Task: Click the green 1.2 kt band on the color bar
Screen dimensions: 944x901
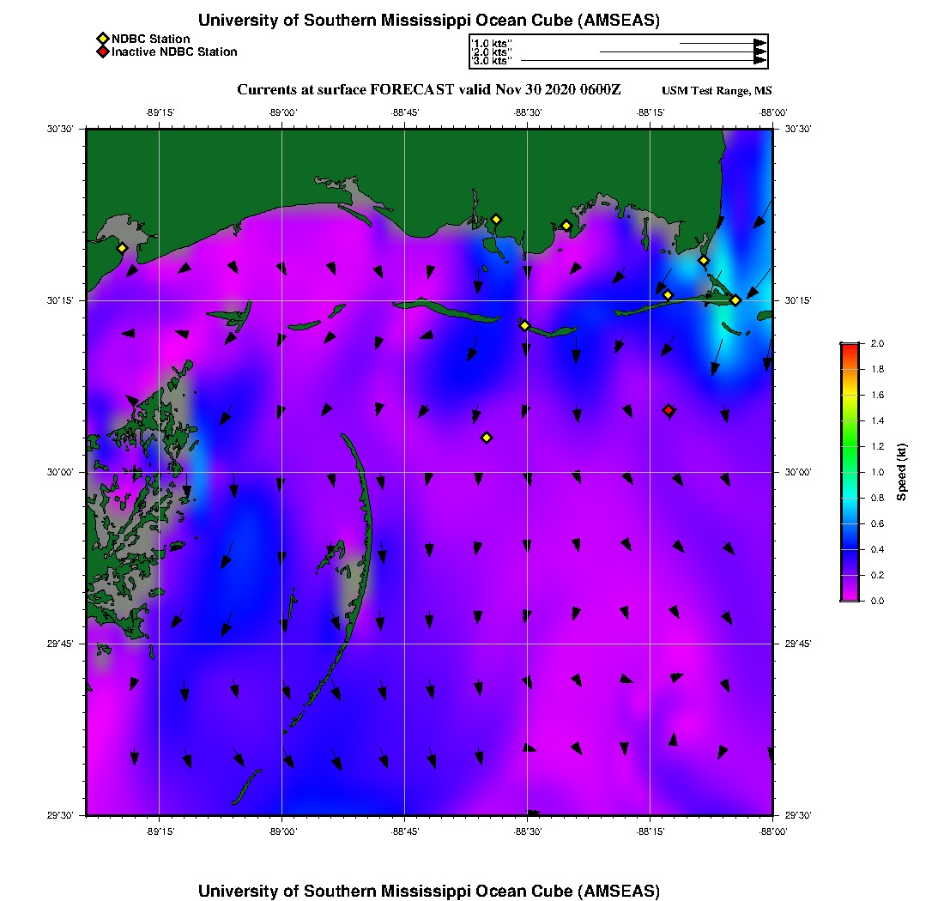Action: click(x=849, y=446)
